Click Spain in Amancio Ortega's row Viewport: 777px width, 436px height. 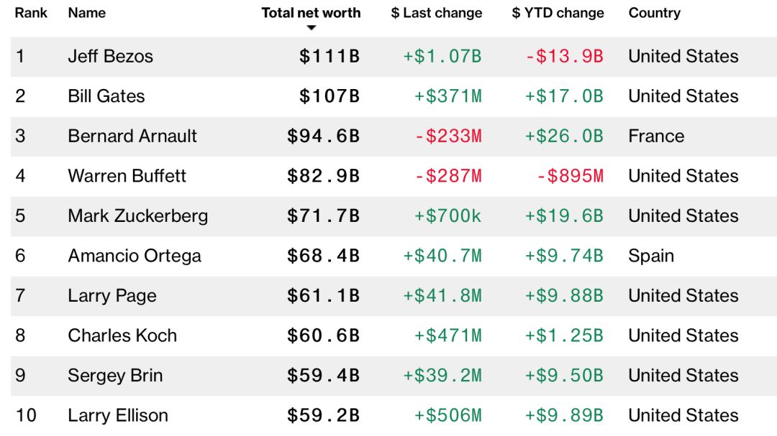point(651,256)
